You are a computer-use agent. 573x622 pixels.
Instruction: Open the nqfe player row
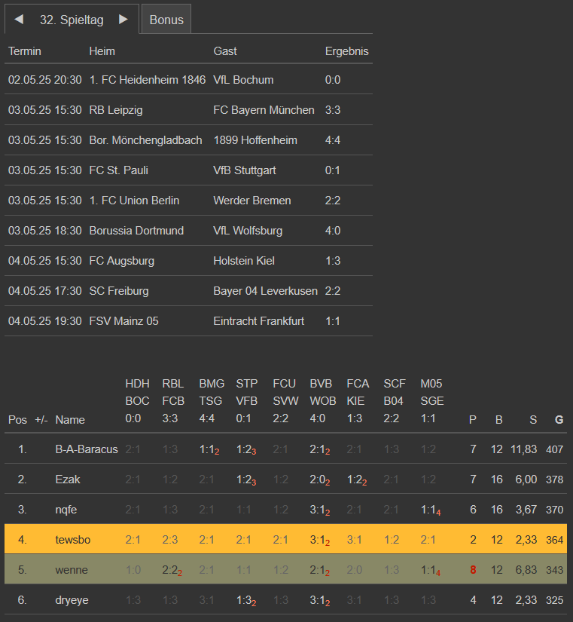click(x=66, y=510)
